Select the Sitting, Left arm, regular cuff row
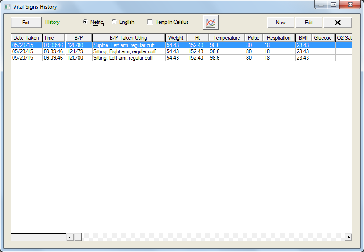The width and height of the screenshot is (364, 252). 124,58
